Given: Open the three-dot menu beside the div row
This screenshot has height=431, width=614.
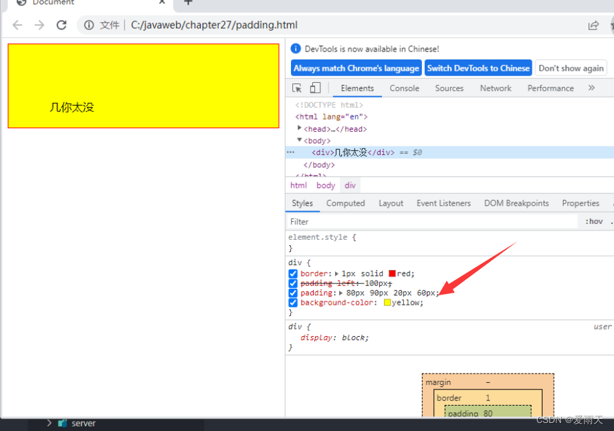Looking at the screenshot, I should click(290, 152).
